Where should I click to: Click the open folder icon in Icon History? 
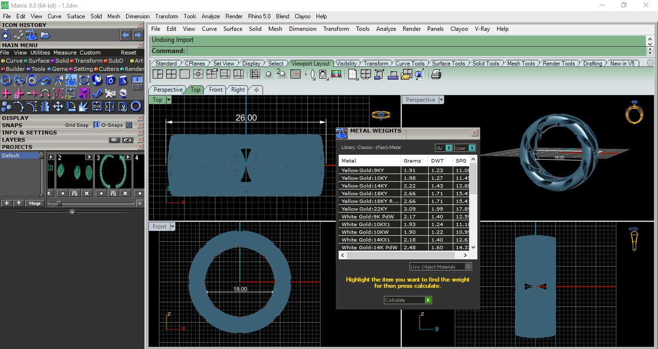[x=45, y=35]
